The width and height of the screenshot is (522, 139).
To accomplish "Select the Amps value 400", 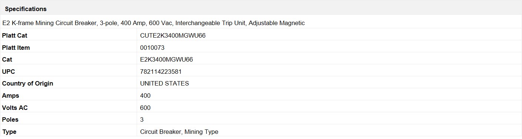I will pyautogui.click(x=145, y=95).
